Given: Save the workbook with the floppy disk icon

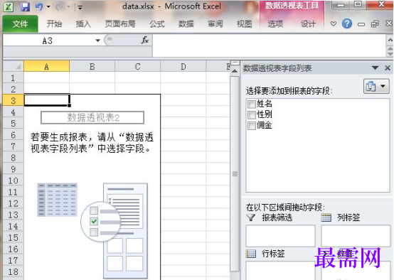Looking at the screenshot, I should point(25,7).
